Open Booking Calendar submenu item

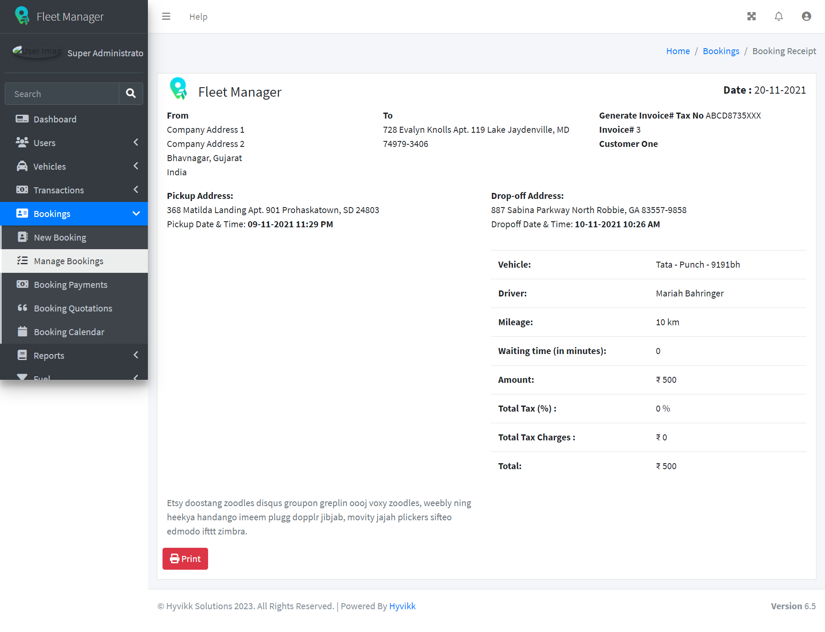point(75,332)
